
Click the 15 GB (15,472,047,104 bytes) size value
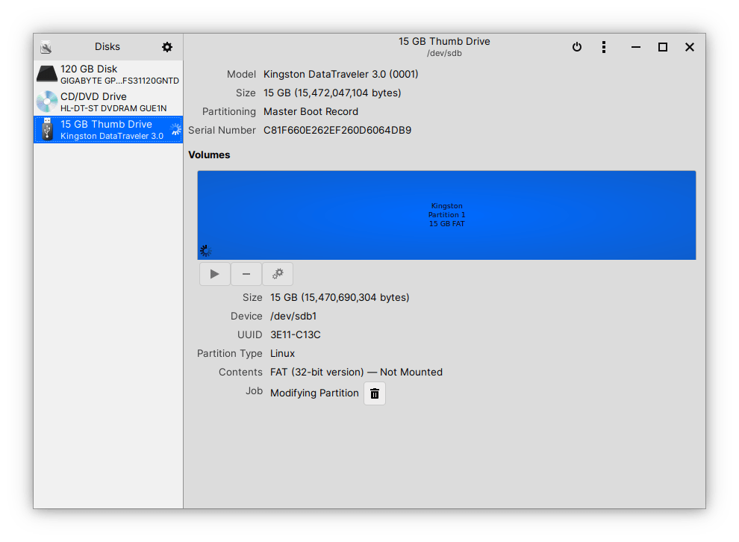[x=332, y=93]
